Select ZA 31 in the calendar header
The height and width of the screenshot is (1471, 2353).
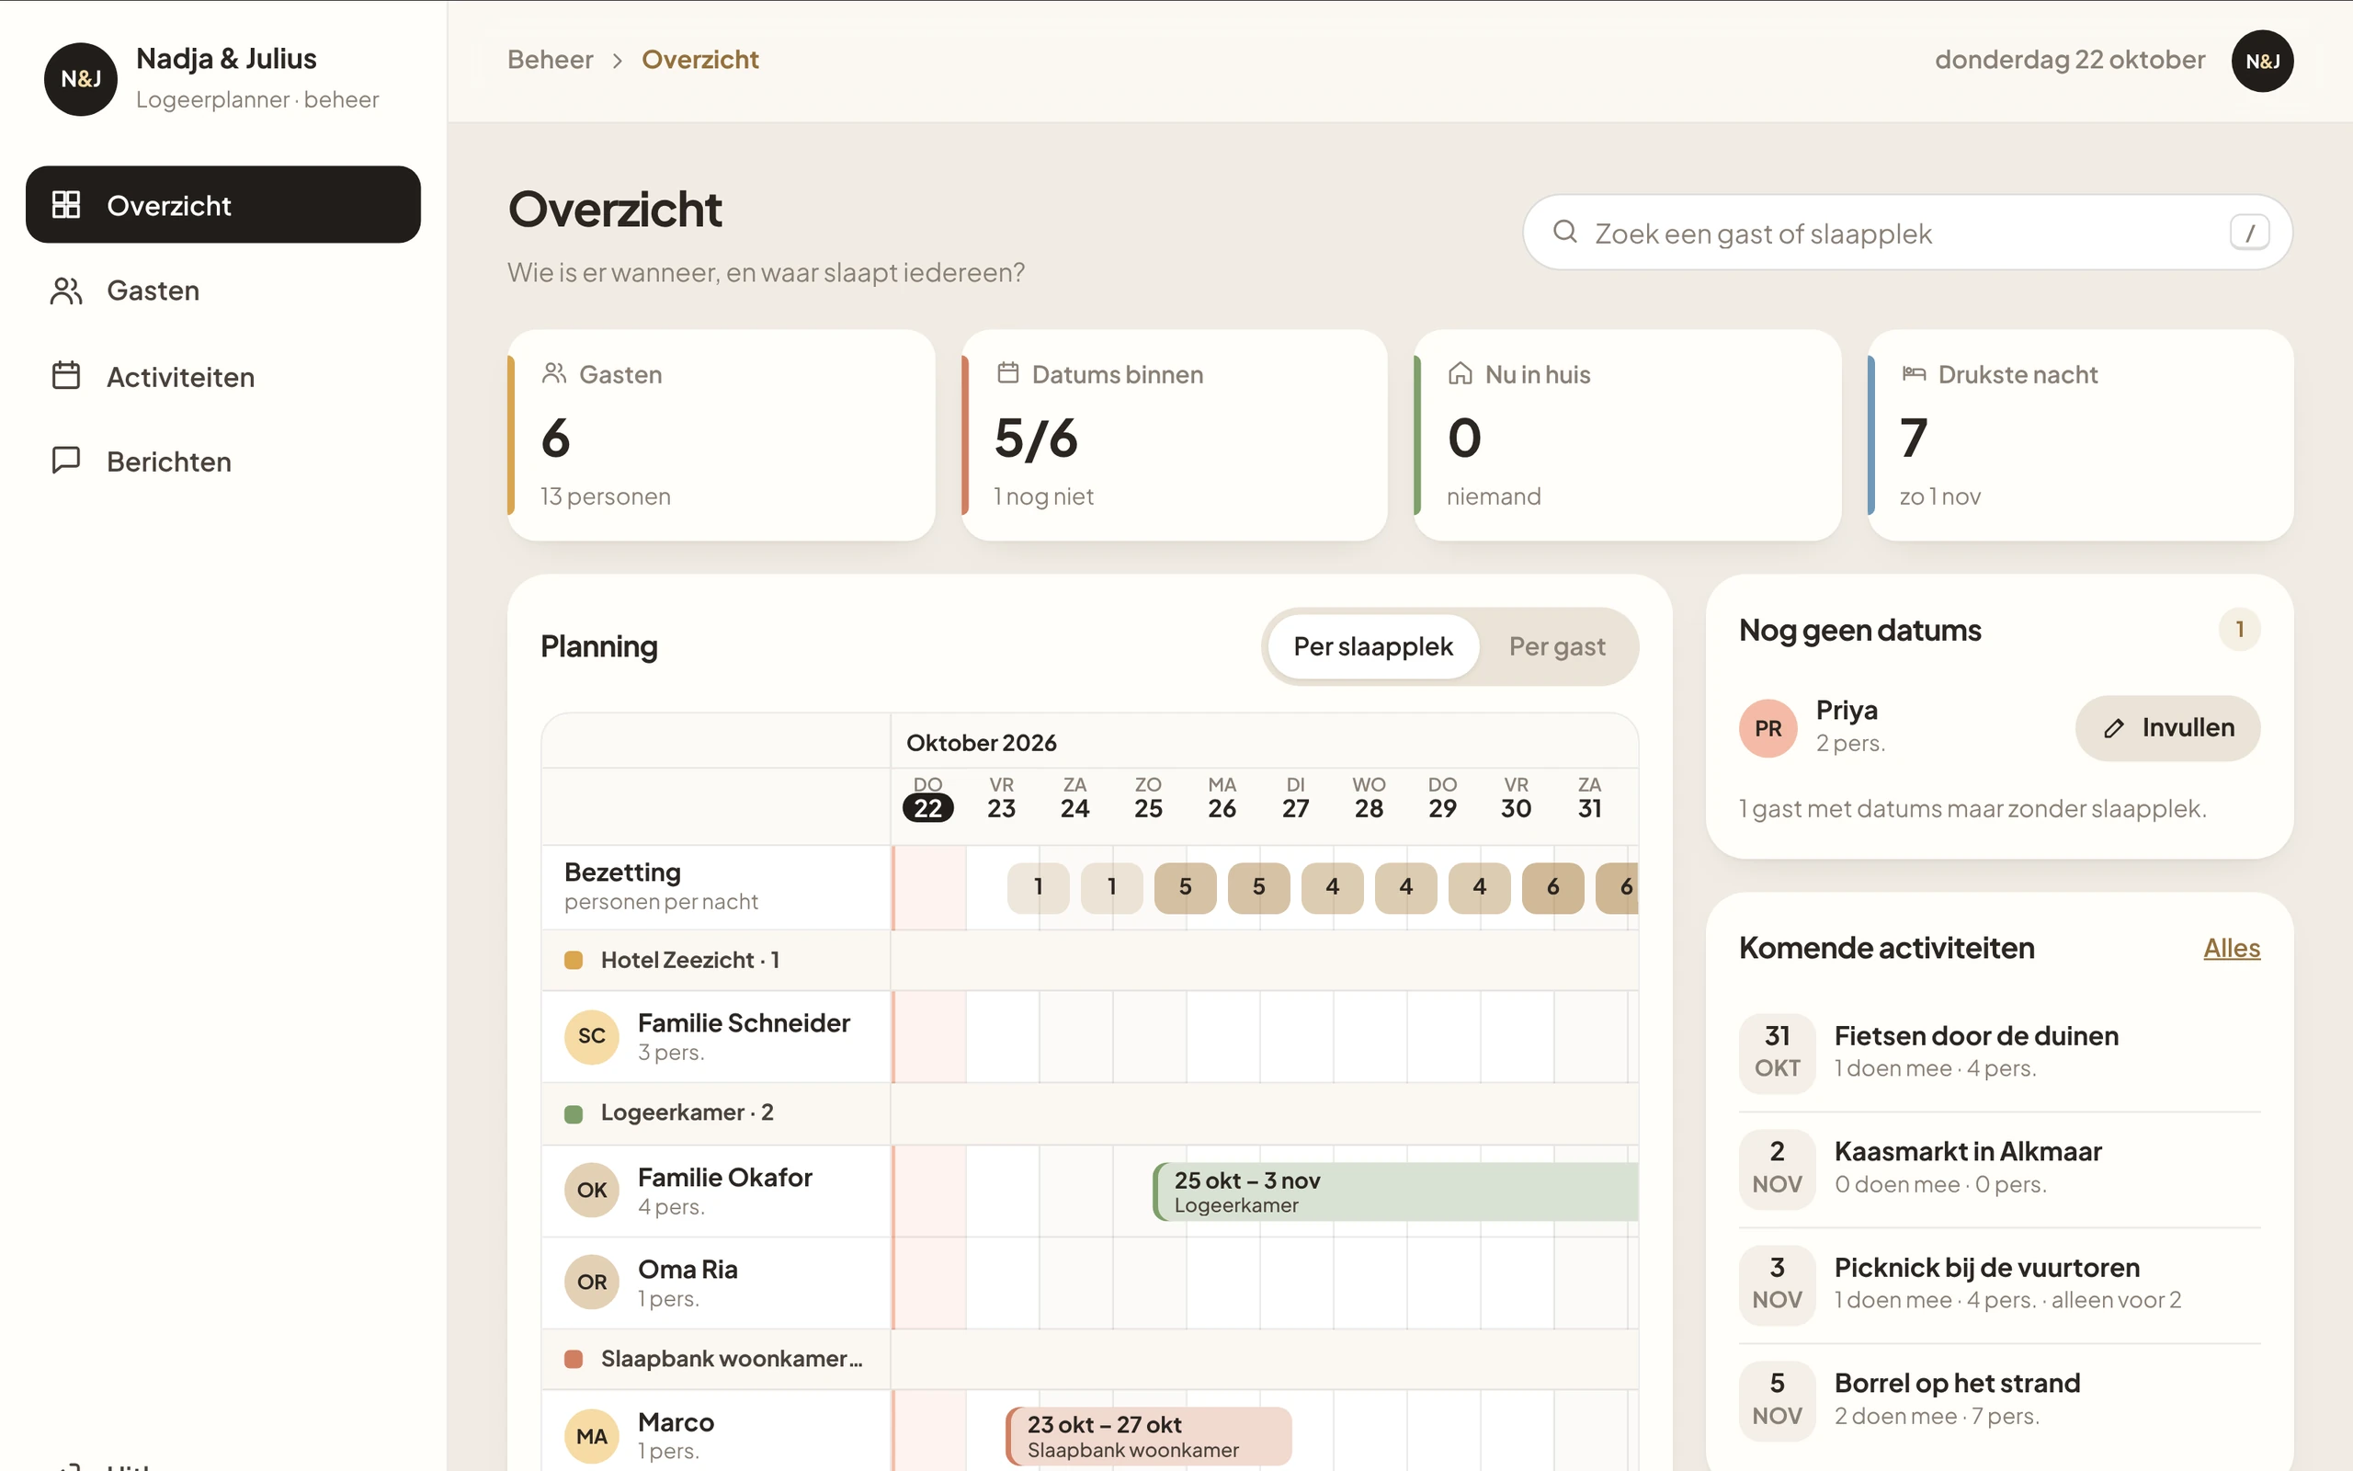[x=1590, y=798]
